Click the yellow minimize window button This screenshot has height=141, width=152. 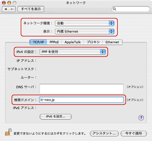click(x=9, y=3)
